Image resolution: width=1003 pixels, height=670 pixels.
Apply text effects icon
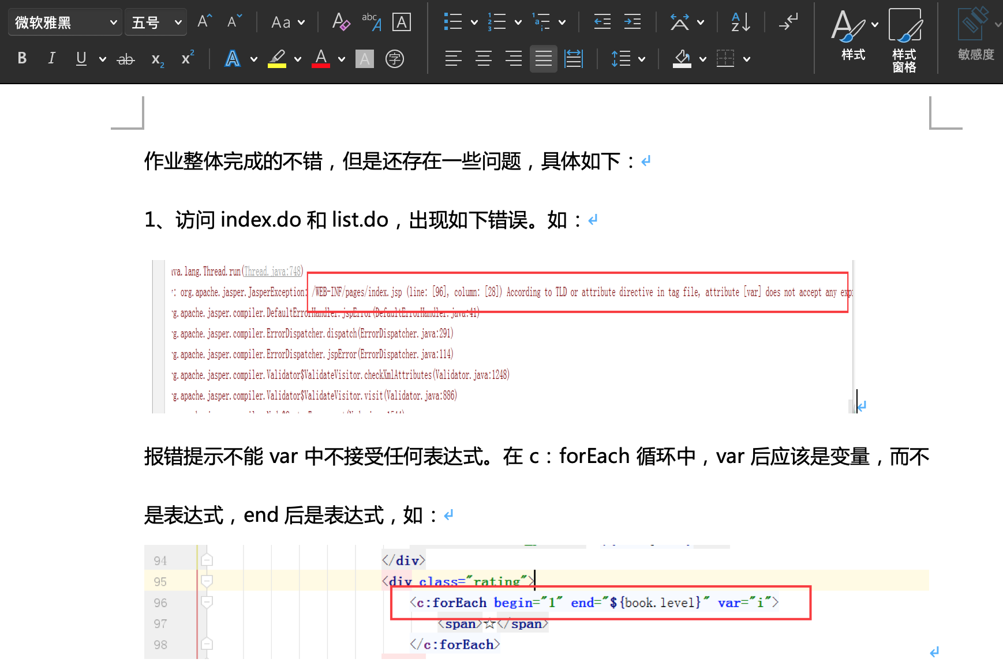tap(233, 58)
